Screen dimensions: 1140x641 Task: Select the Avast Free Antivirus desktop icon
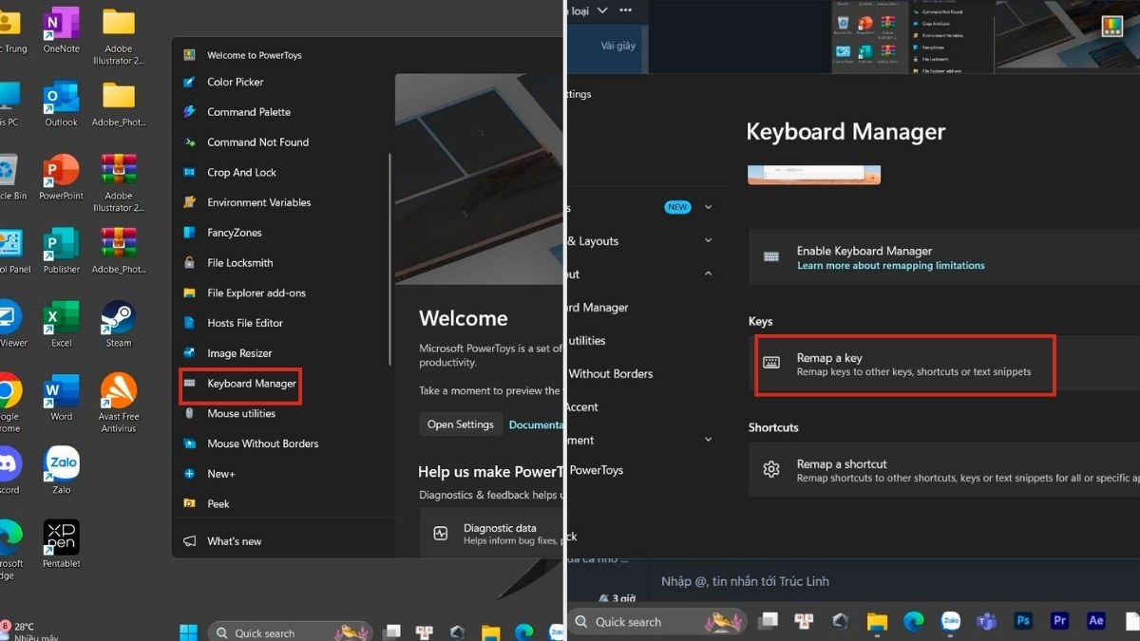(119, 403)
